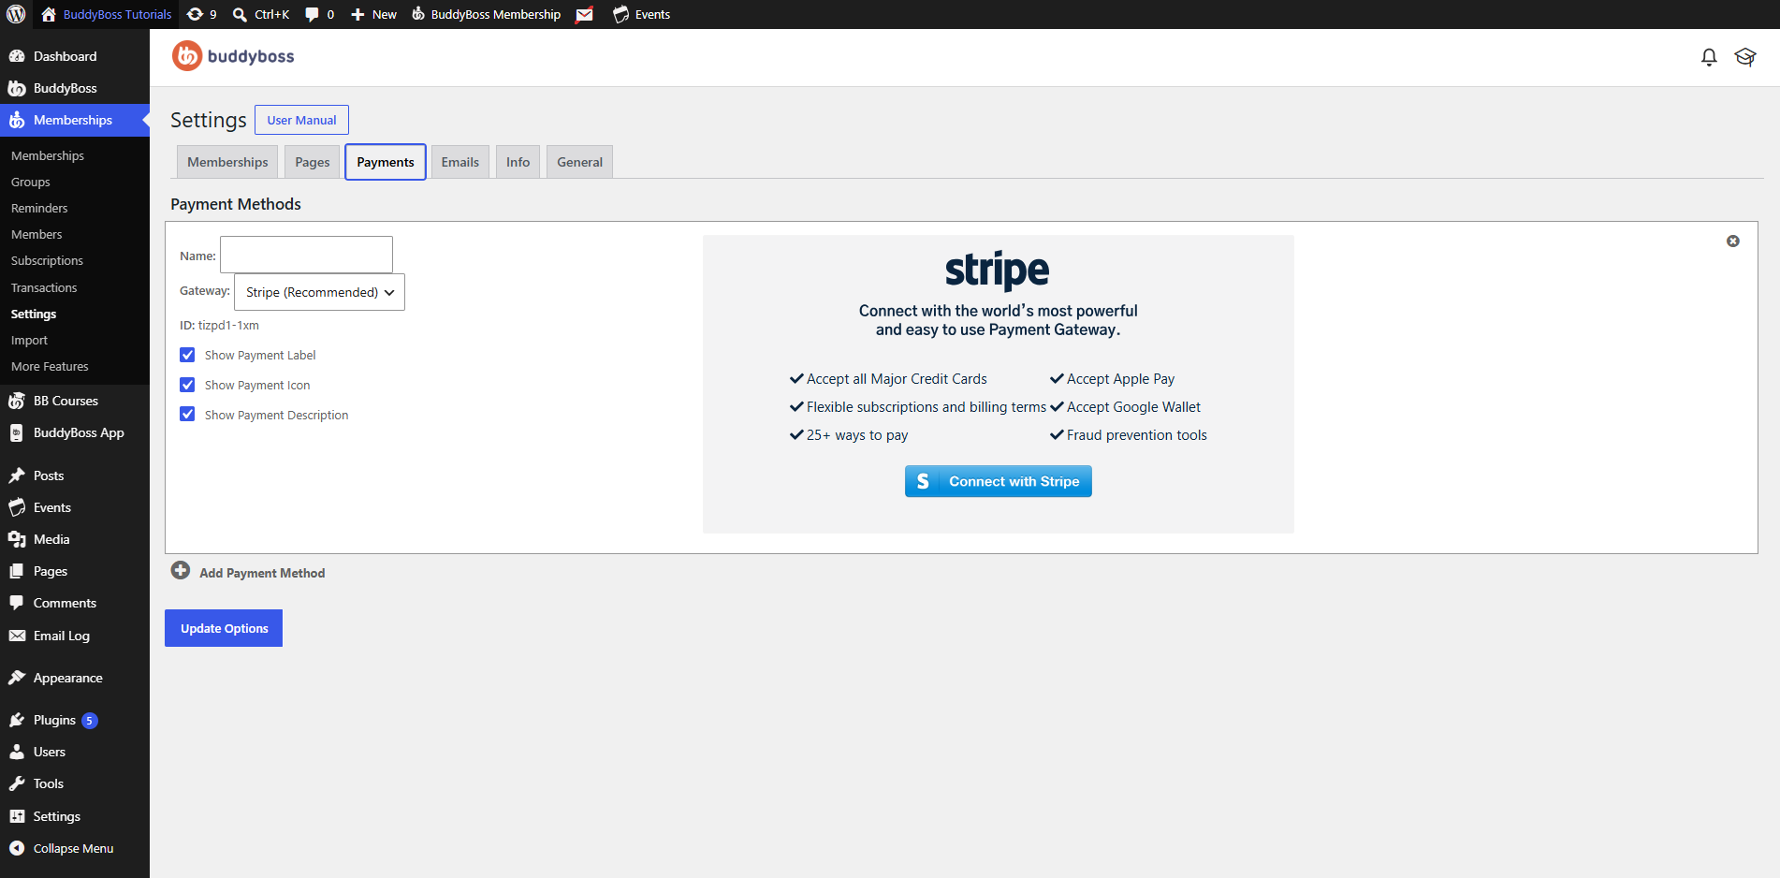Open the General settings tab
The image size is (1780, 878).
coord(580,162)
